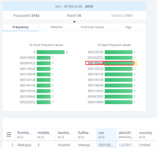
Task: Click the ssn column header
Action: pyautogui.click(x=106, y=134)
